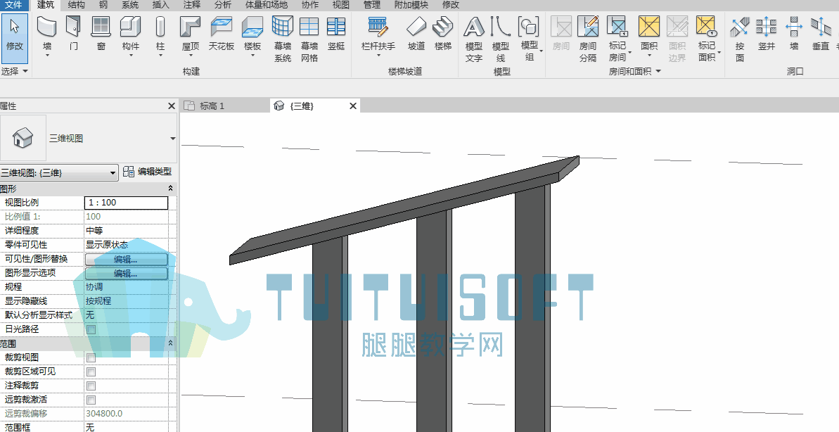Choose the 标记房间 tag room tool

click(x=618, y=39)
